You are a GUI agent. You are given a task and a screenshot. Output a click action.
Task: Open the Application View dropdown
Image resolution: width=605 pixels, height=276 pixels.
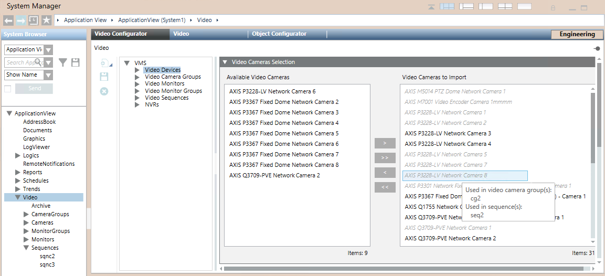click(48, 50)
